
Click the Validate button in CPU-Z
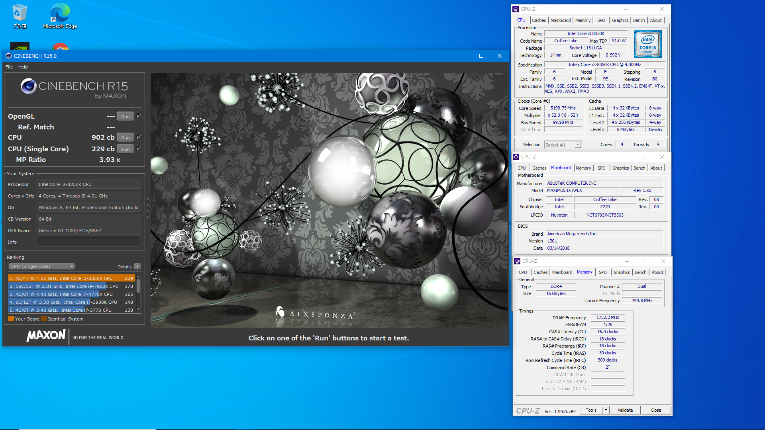click(625, 410)
